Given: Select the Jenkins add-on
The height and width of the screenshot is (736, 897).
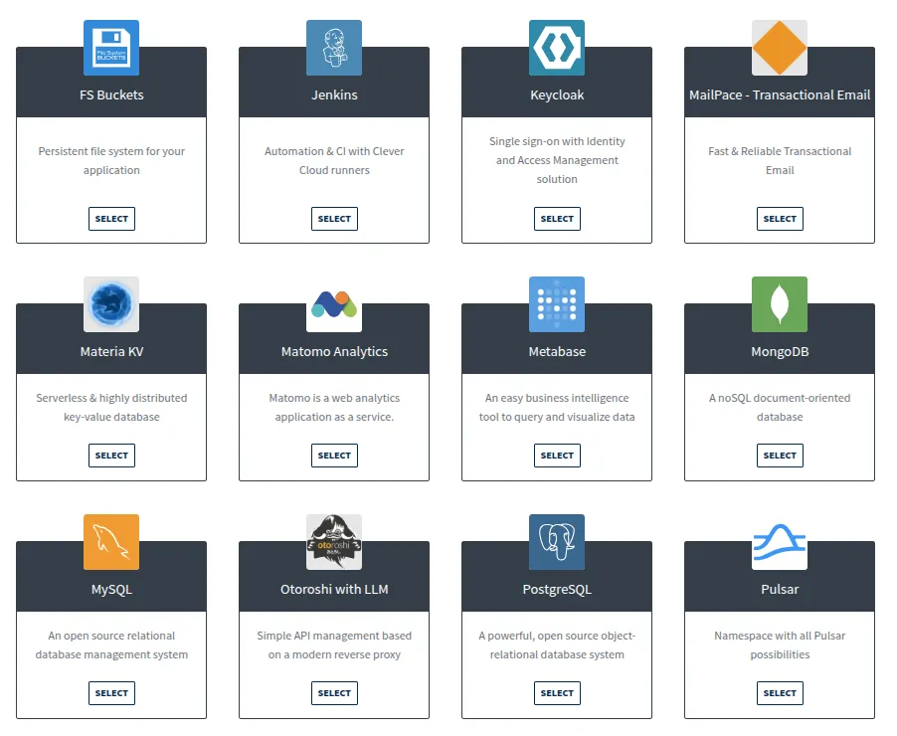Looking at the screenshot, I should [x=334, y=219].
